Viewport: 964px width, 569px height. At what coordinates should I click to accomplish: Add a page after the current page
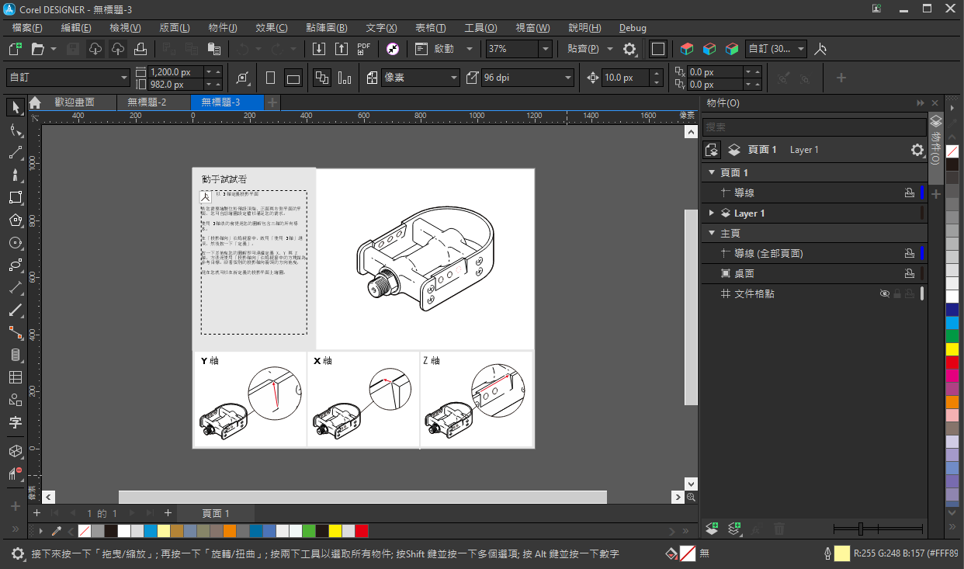(168, 513)
